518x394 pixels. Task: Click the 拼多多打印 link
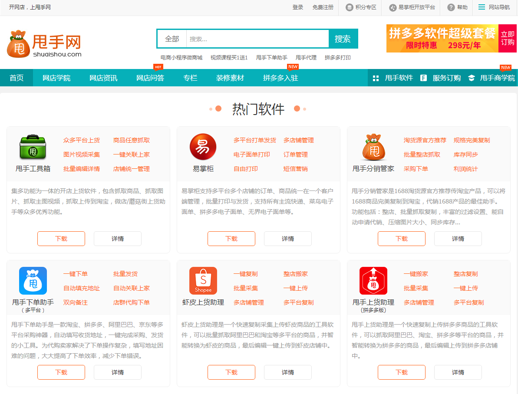tap(338, 57)
